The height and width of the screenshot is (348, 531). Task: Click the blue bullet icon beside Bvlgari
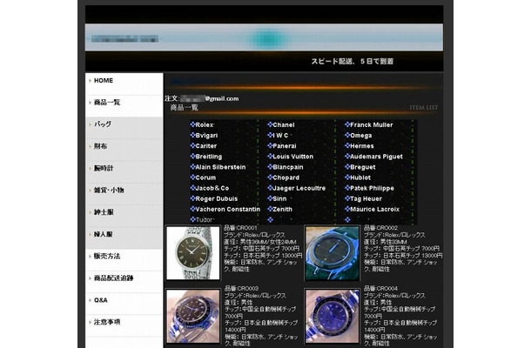click(192, 135)
